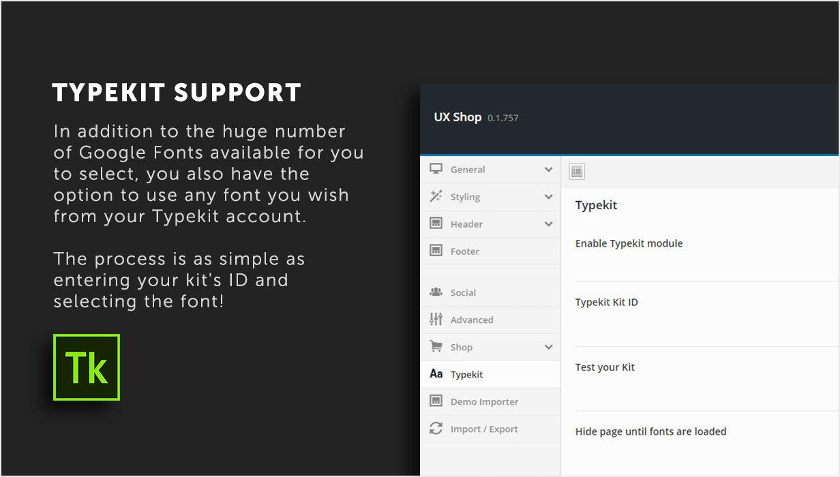Click the Styling magic wand icon
The height and width of the screenshot is (477, 840).
436,196
